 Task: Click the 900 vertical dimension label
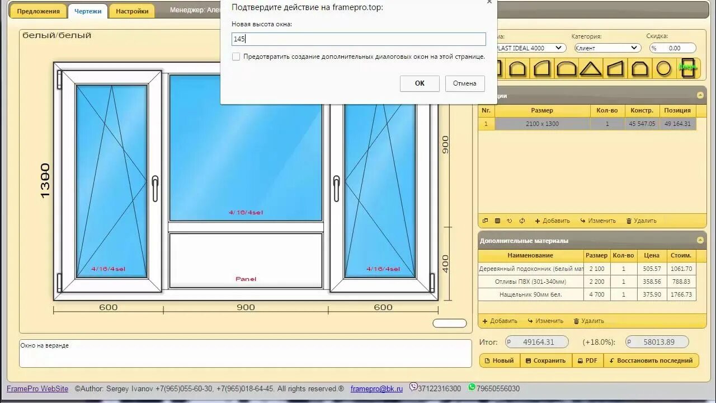pyautogui.click(x=446, y=144)
